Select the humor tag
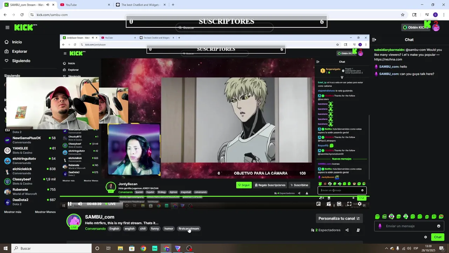Screen dimensions: 449x253 point(169,229)
